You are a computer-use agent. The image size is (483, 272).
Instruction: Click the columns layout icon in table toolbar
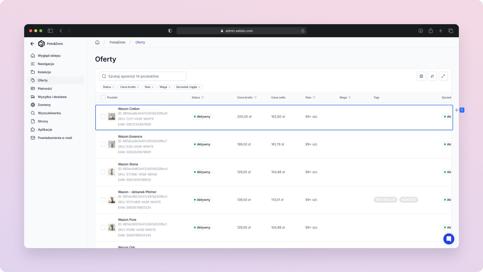point(421,76)
